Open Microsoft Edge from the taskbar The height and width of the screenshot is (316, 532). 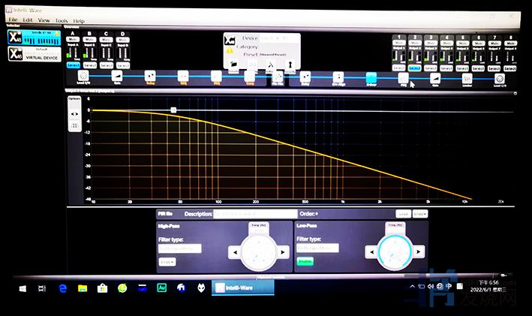tap(63, 287)
